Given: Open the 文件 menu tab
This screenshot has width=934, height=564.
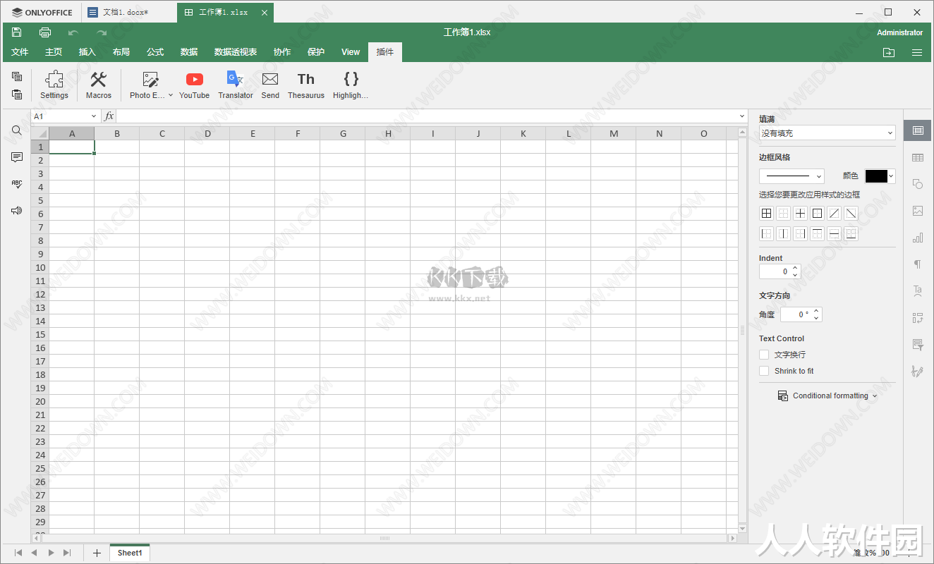Looking at the screenshot, I should 20,52.
